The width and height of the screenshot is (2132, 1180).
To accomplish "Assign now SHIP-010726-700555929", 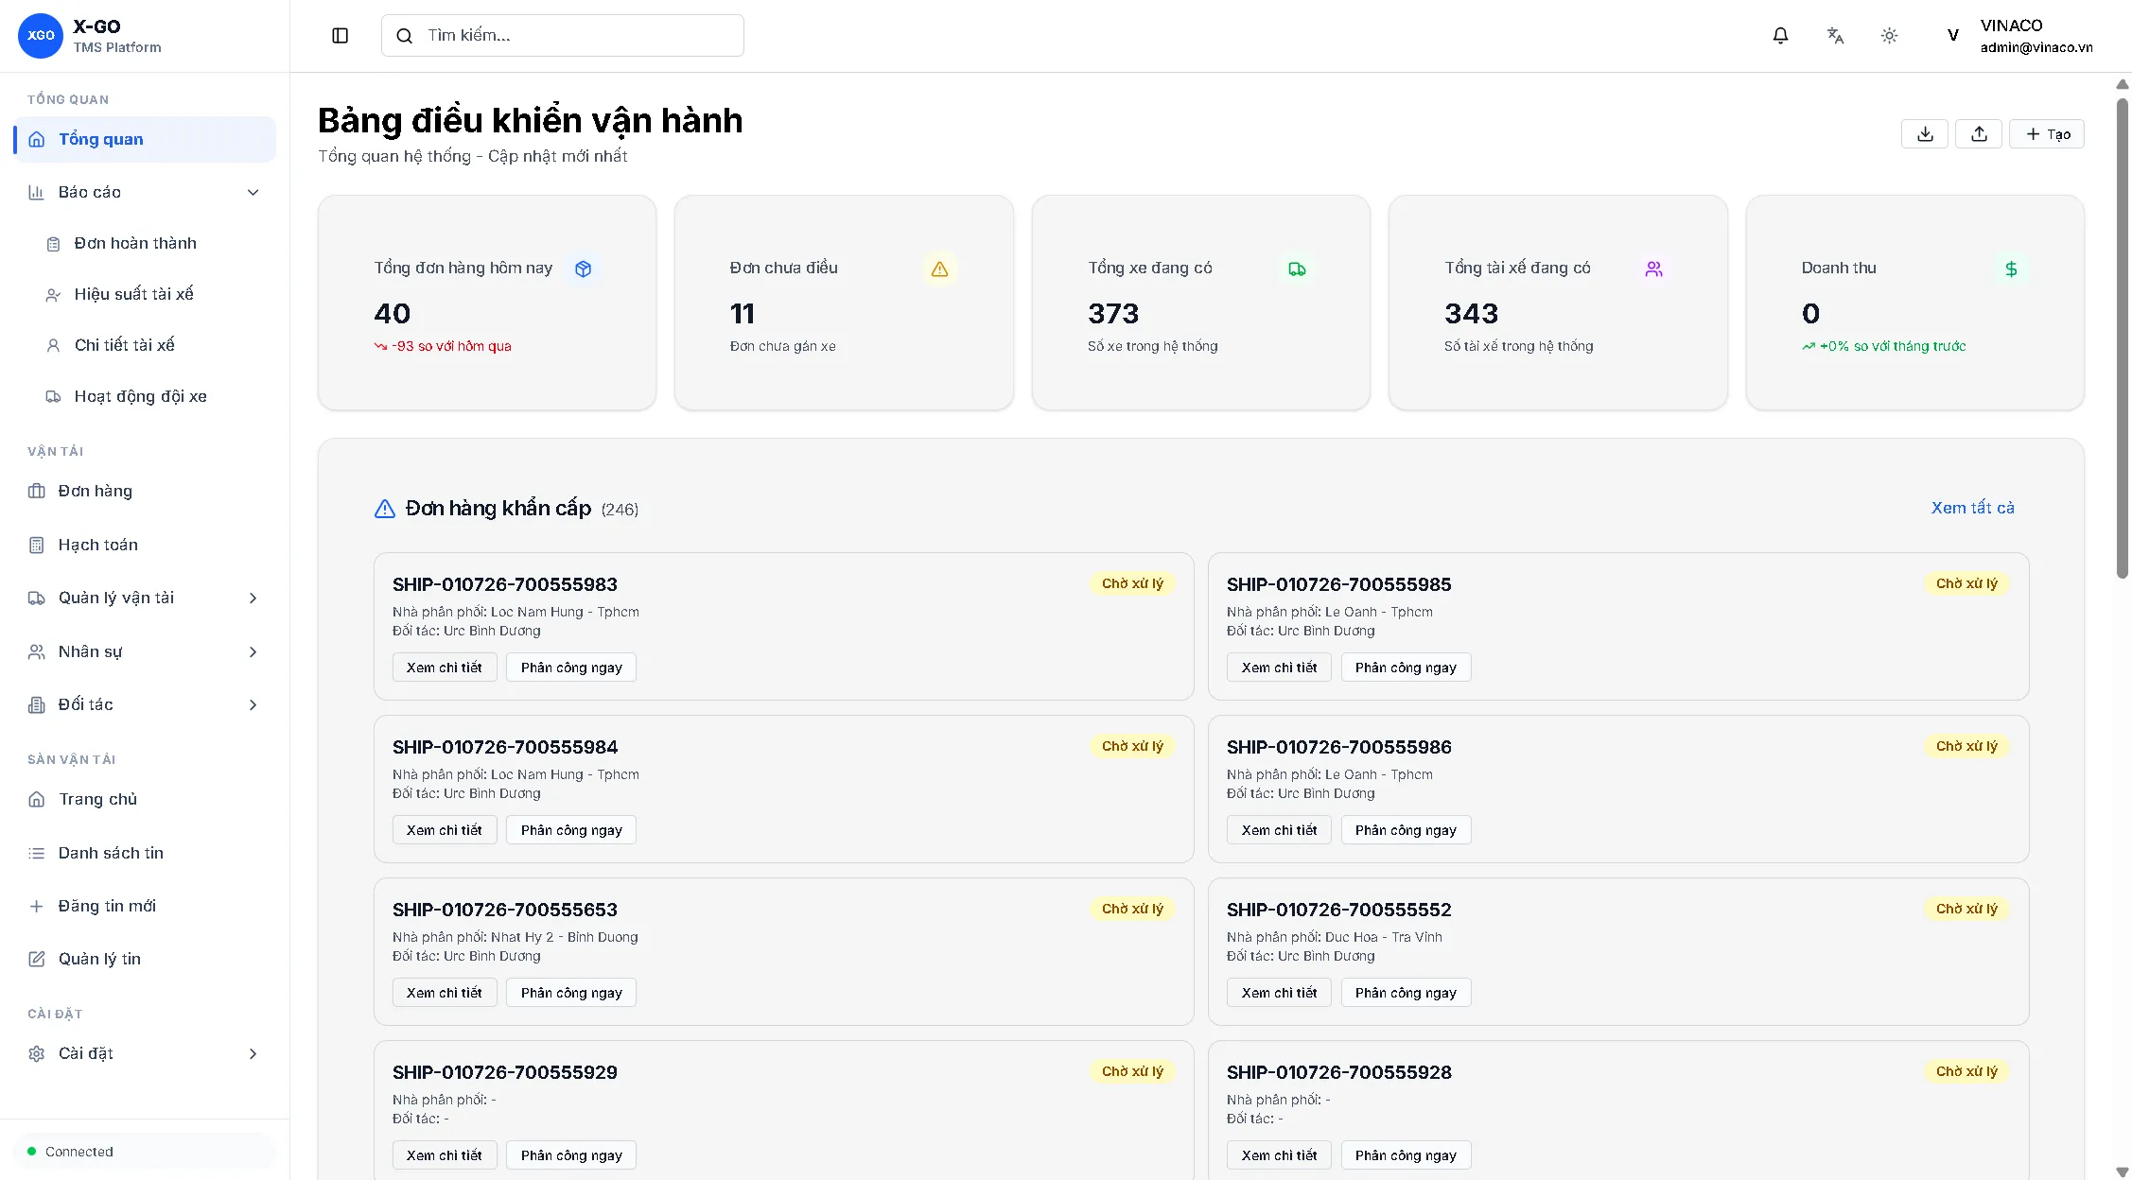I will 571,1155.
